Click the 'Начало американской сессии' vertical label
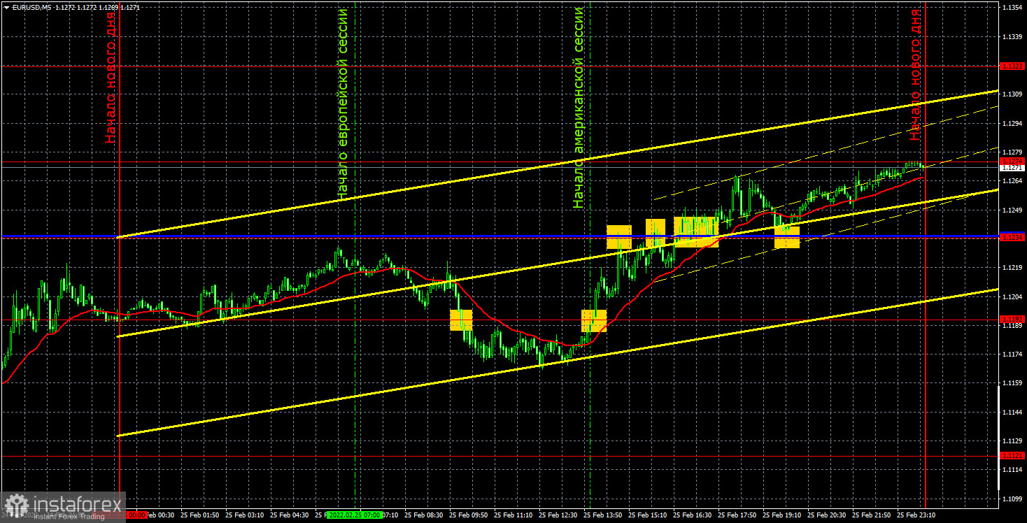This screenshot has width=1027, height=523. tap(578, 108)
